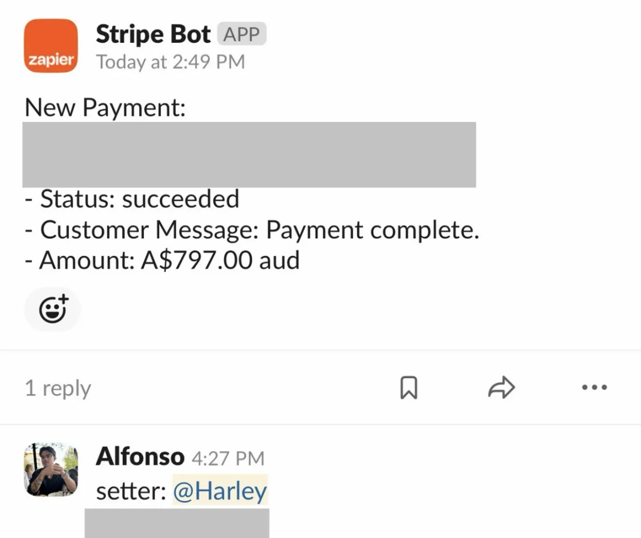Viewport: 641px width, 538px height.
Task: Click the gray redacted block under New Payment
Action: [249, 154]
